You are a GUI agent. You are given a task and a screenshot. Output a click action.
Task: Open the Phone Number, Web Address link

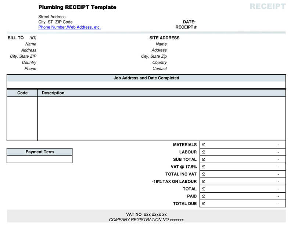point(69,27)
